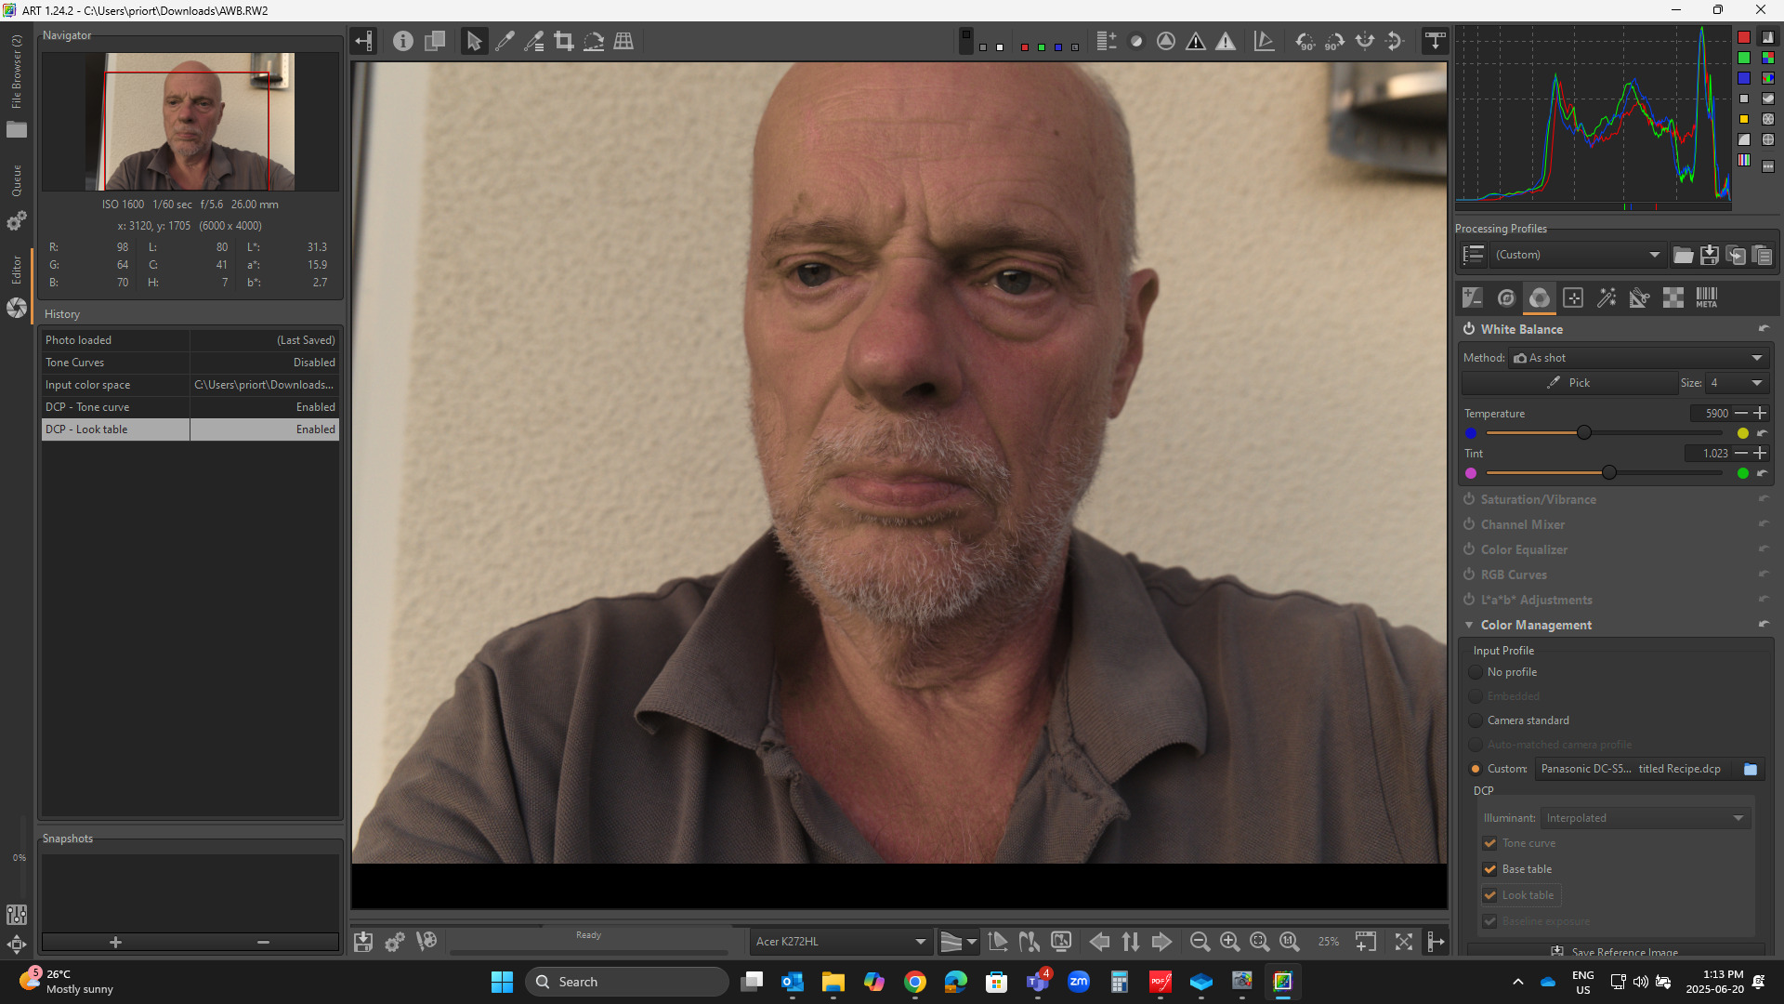Select the Crop tool in toolbar
Screen dimensions: 1784x1004
[563, 41]
